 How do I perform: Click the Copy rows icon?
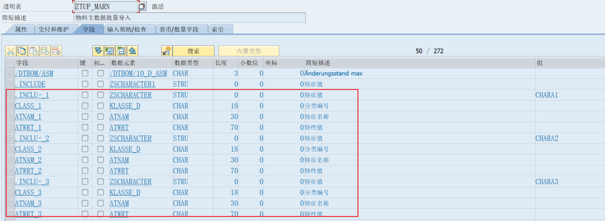22,51
